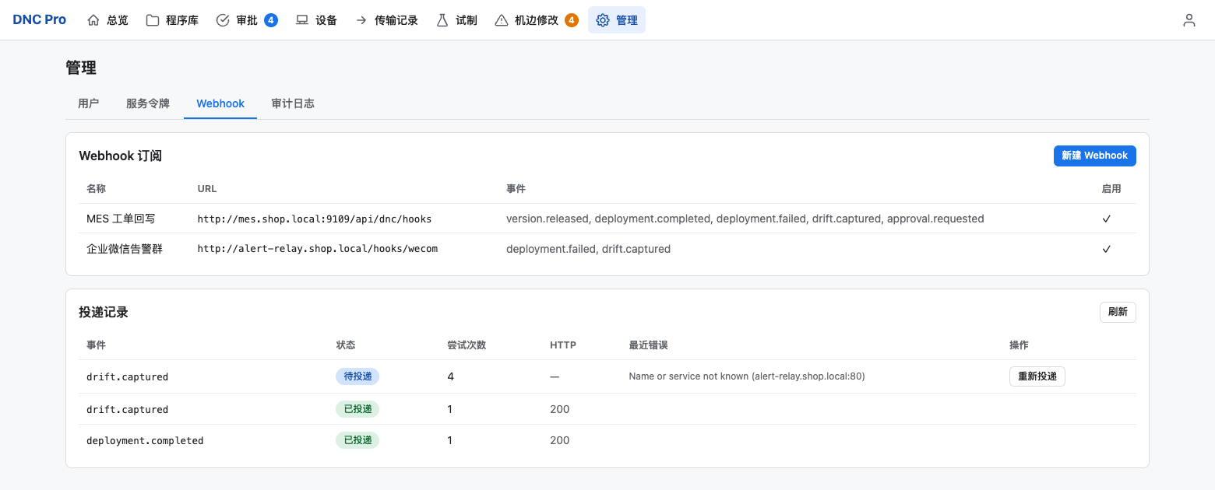Click the 'deployment.failed, drift.captured' events cell
This screenshot has width=1215, height=490.
(x=588, y=249)
